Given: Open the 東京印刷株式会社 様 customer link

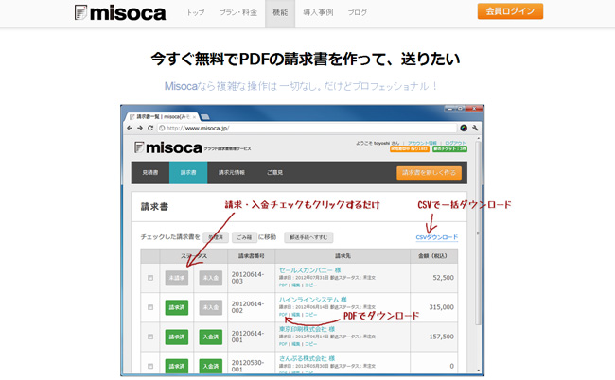Looking at the screenshot, I should pos(307,329).
